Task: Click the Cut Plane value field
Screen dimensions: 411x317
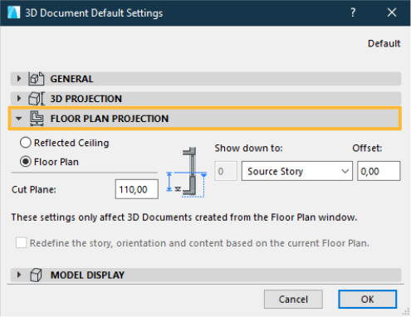Action: coord(137,189)
